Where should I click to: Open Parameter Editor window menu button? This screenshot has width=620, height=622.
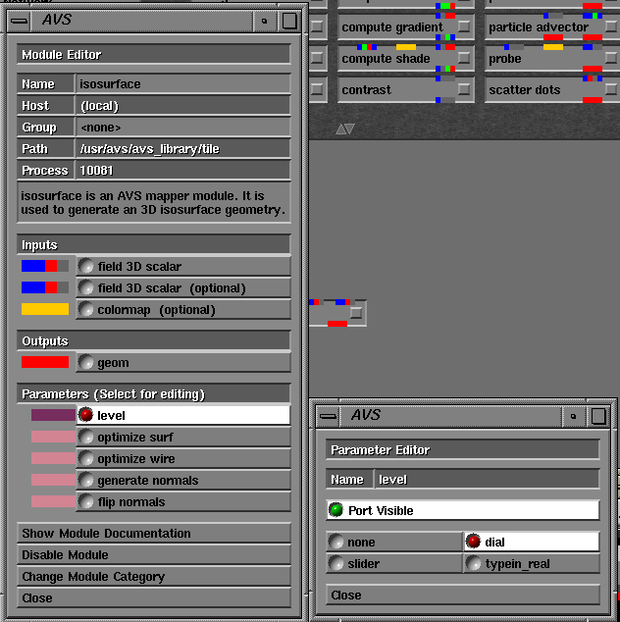tap(328, 416)
